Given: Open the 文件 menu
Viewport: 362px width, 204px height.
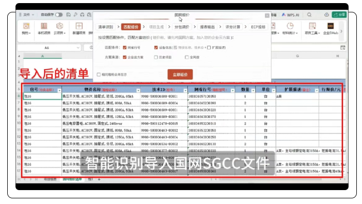Looking at the screenshot, I should [x=26, y=14].
